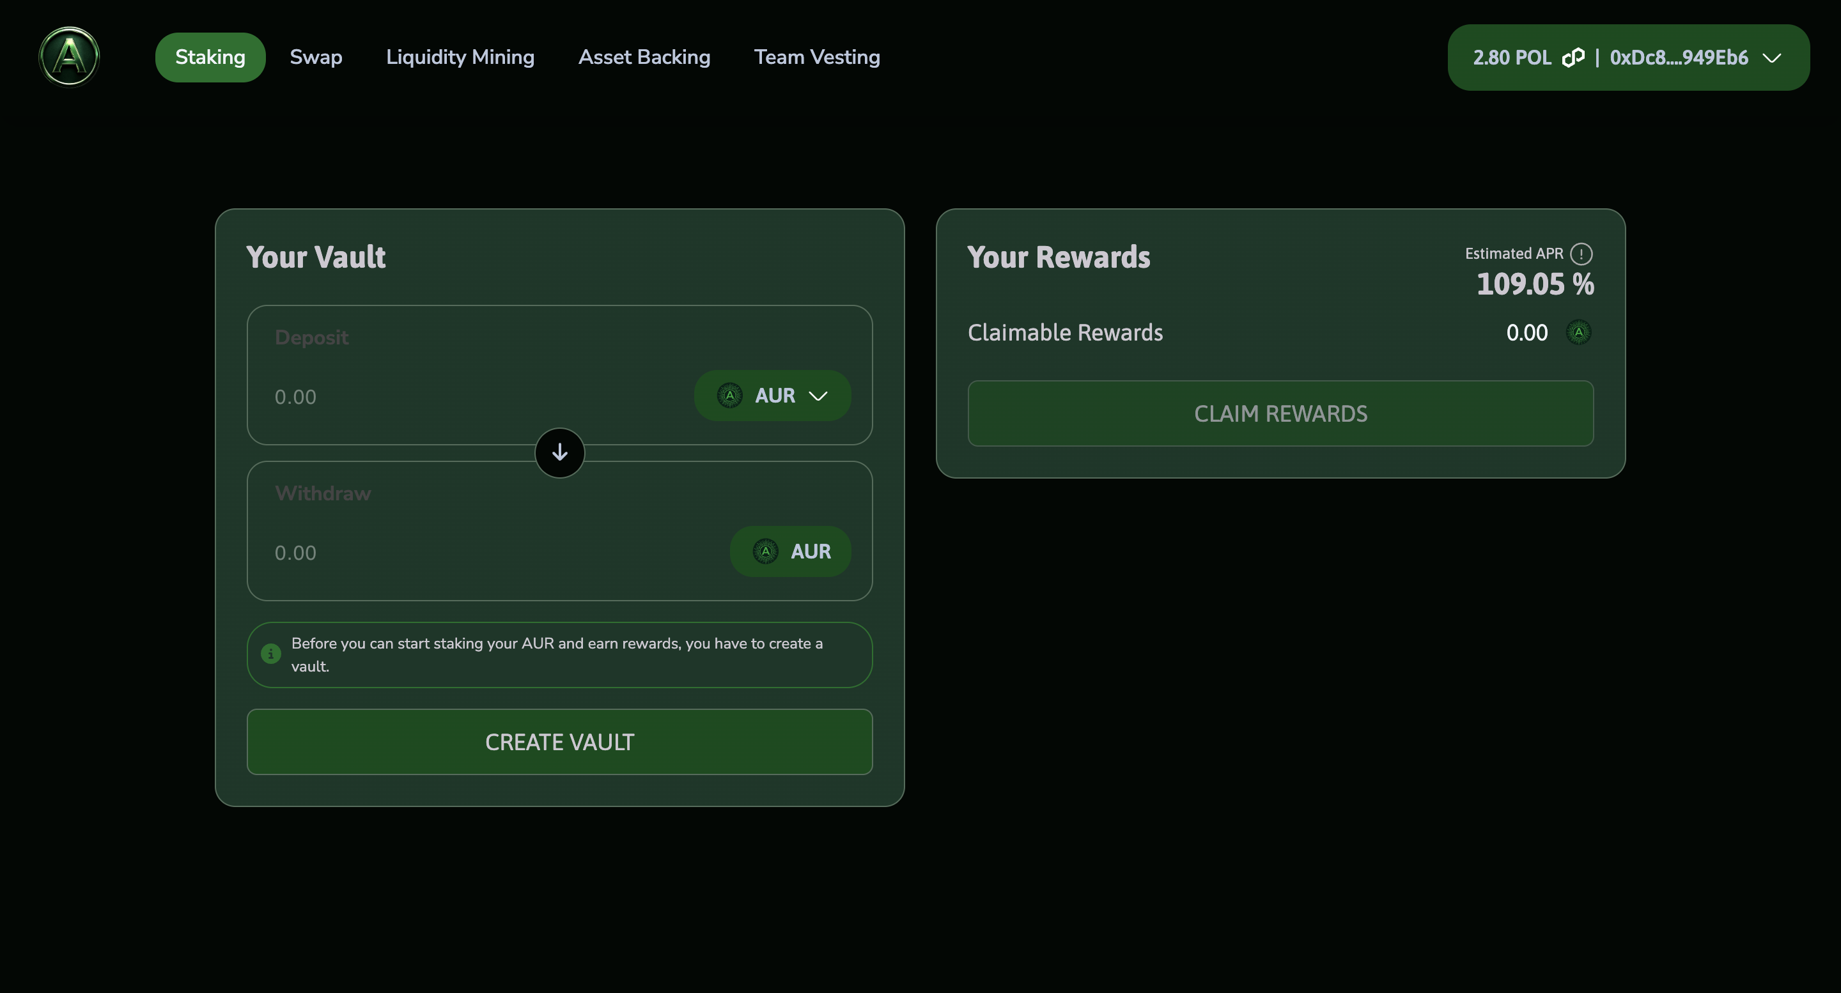The image size is (1841, 993).
Task: Click the AUR coin icon in Withdraw field
Action: click(765, 551)
